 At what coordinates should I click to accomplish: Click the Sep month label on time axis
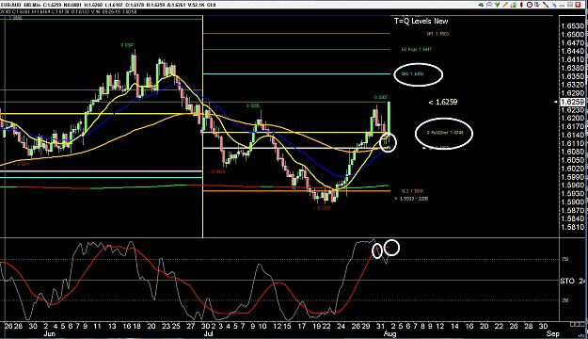click(552, 333)
